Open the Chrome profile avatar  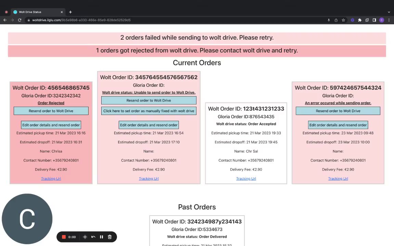point(382,20)
